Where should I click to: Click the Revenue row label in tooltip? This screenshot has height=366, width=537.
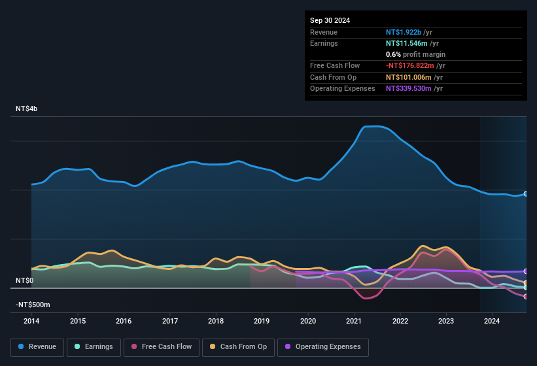[x=324, y=32]
